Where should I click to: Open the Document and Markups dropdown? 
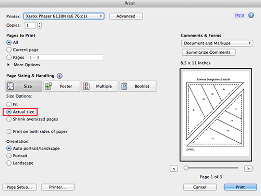point(217,43)
